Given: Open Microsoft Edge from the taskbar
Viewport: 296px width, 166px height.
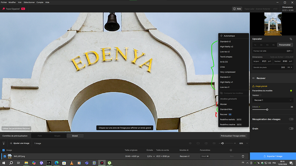Looking at the screenshot, I should point(56,163).
